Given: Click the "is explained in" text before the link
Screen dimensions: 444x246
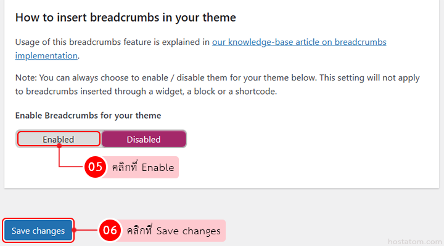Looking at the screenshot, I should [x=181, y=42].
